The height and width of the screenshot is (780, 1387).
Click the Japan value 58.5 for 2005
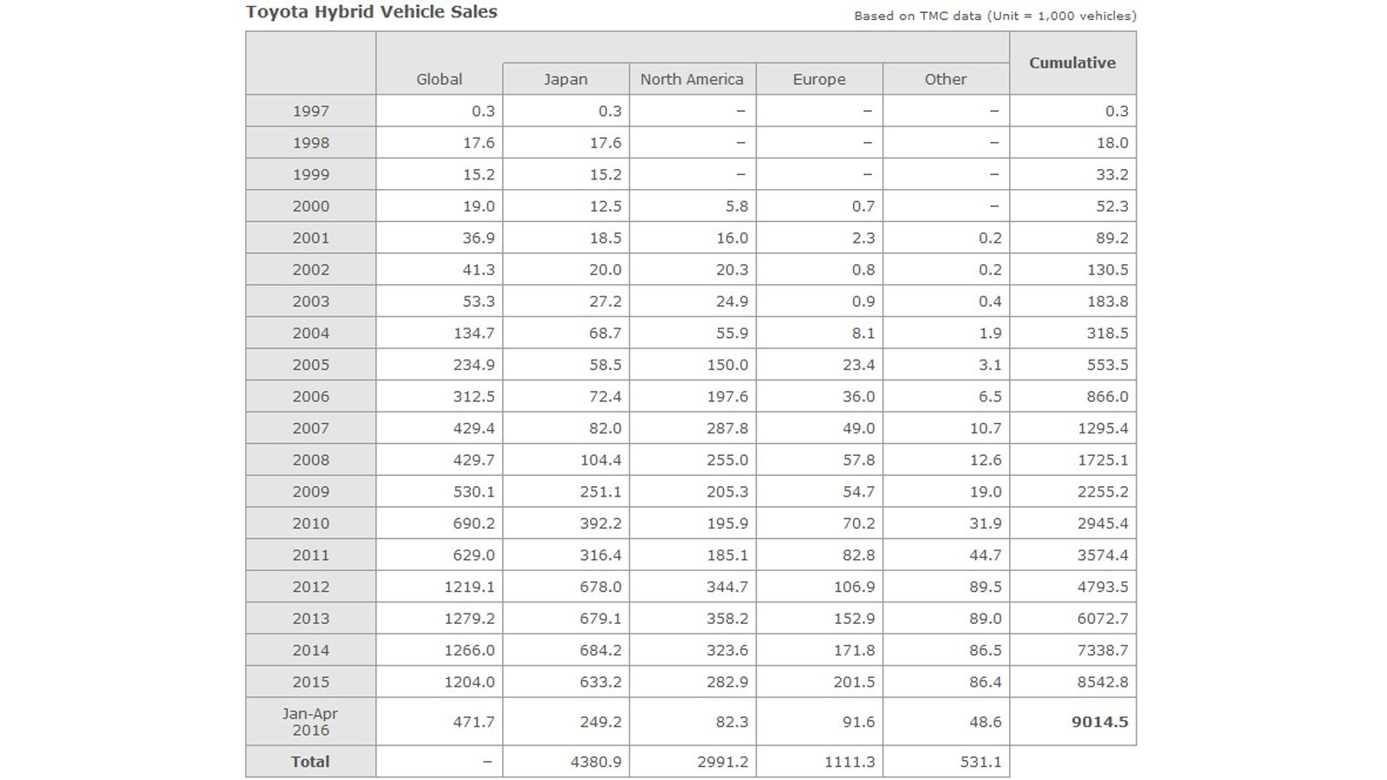tap(605, 365)
